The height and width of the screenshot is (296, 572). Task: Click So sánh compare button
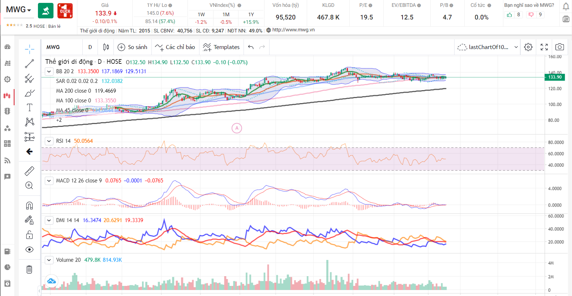click(133, 47)
